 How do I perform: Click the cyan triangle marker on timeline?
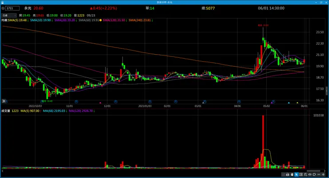[x=289, y=103]
